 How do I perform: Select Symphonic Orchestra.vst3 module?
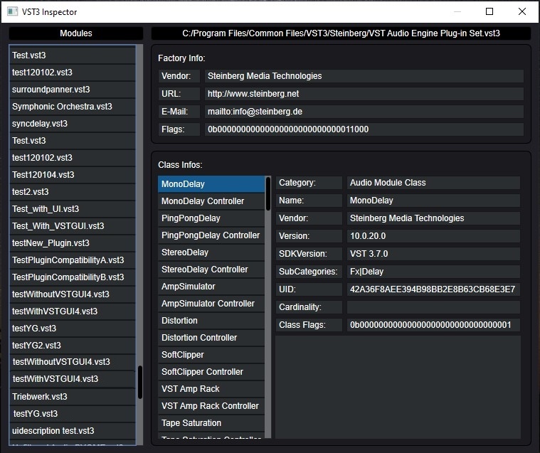pyautogui.click(x=73, y=107)
